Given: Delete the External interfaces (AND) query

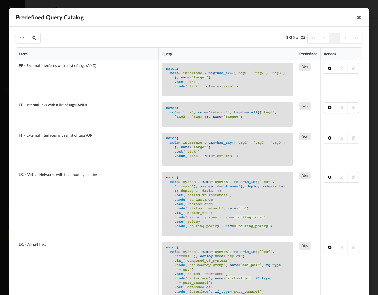Looking at the screenshot, I should (x=353, y=68).
